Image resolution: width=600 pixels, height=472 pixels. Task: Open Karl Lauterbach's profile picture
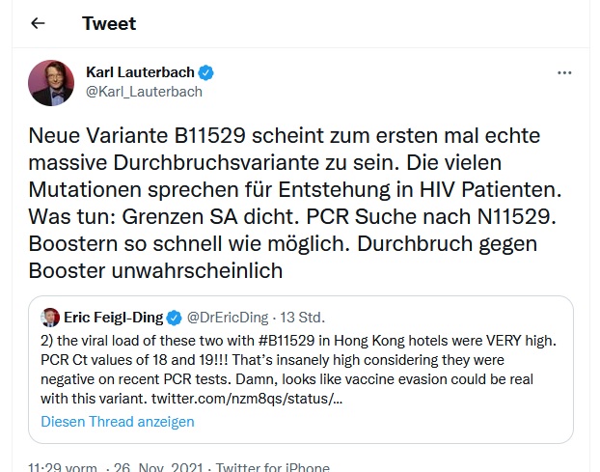(51, 82)
